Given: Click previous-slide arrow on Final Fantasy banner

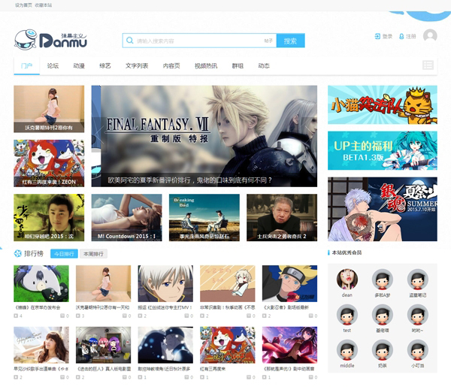Looking at the screenshot, I should (98, 135).
